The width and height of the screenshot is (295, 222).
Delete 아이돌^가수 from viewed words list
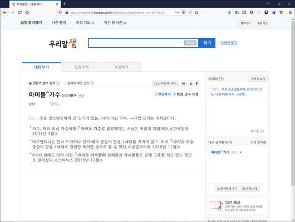point(240,153)
